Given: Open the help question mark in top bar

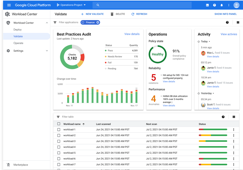Looking at the screenshot, I should click(214, 5).
